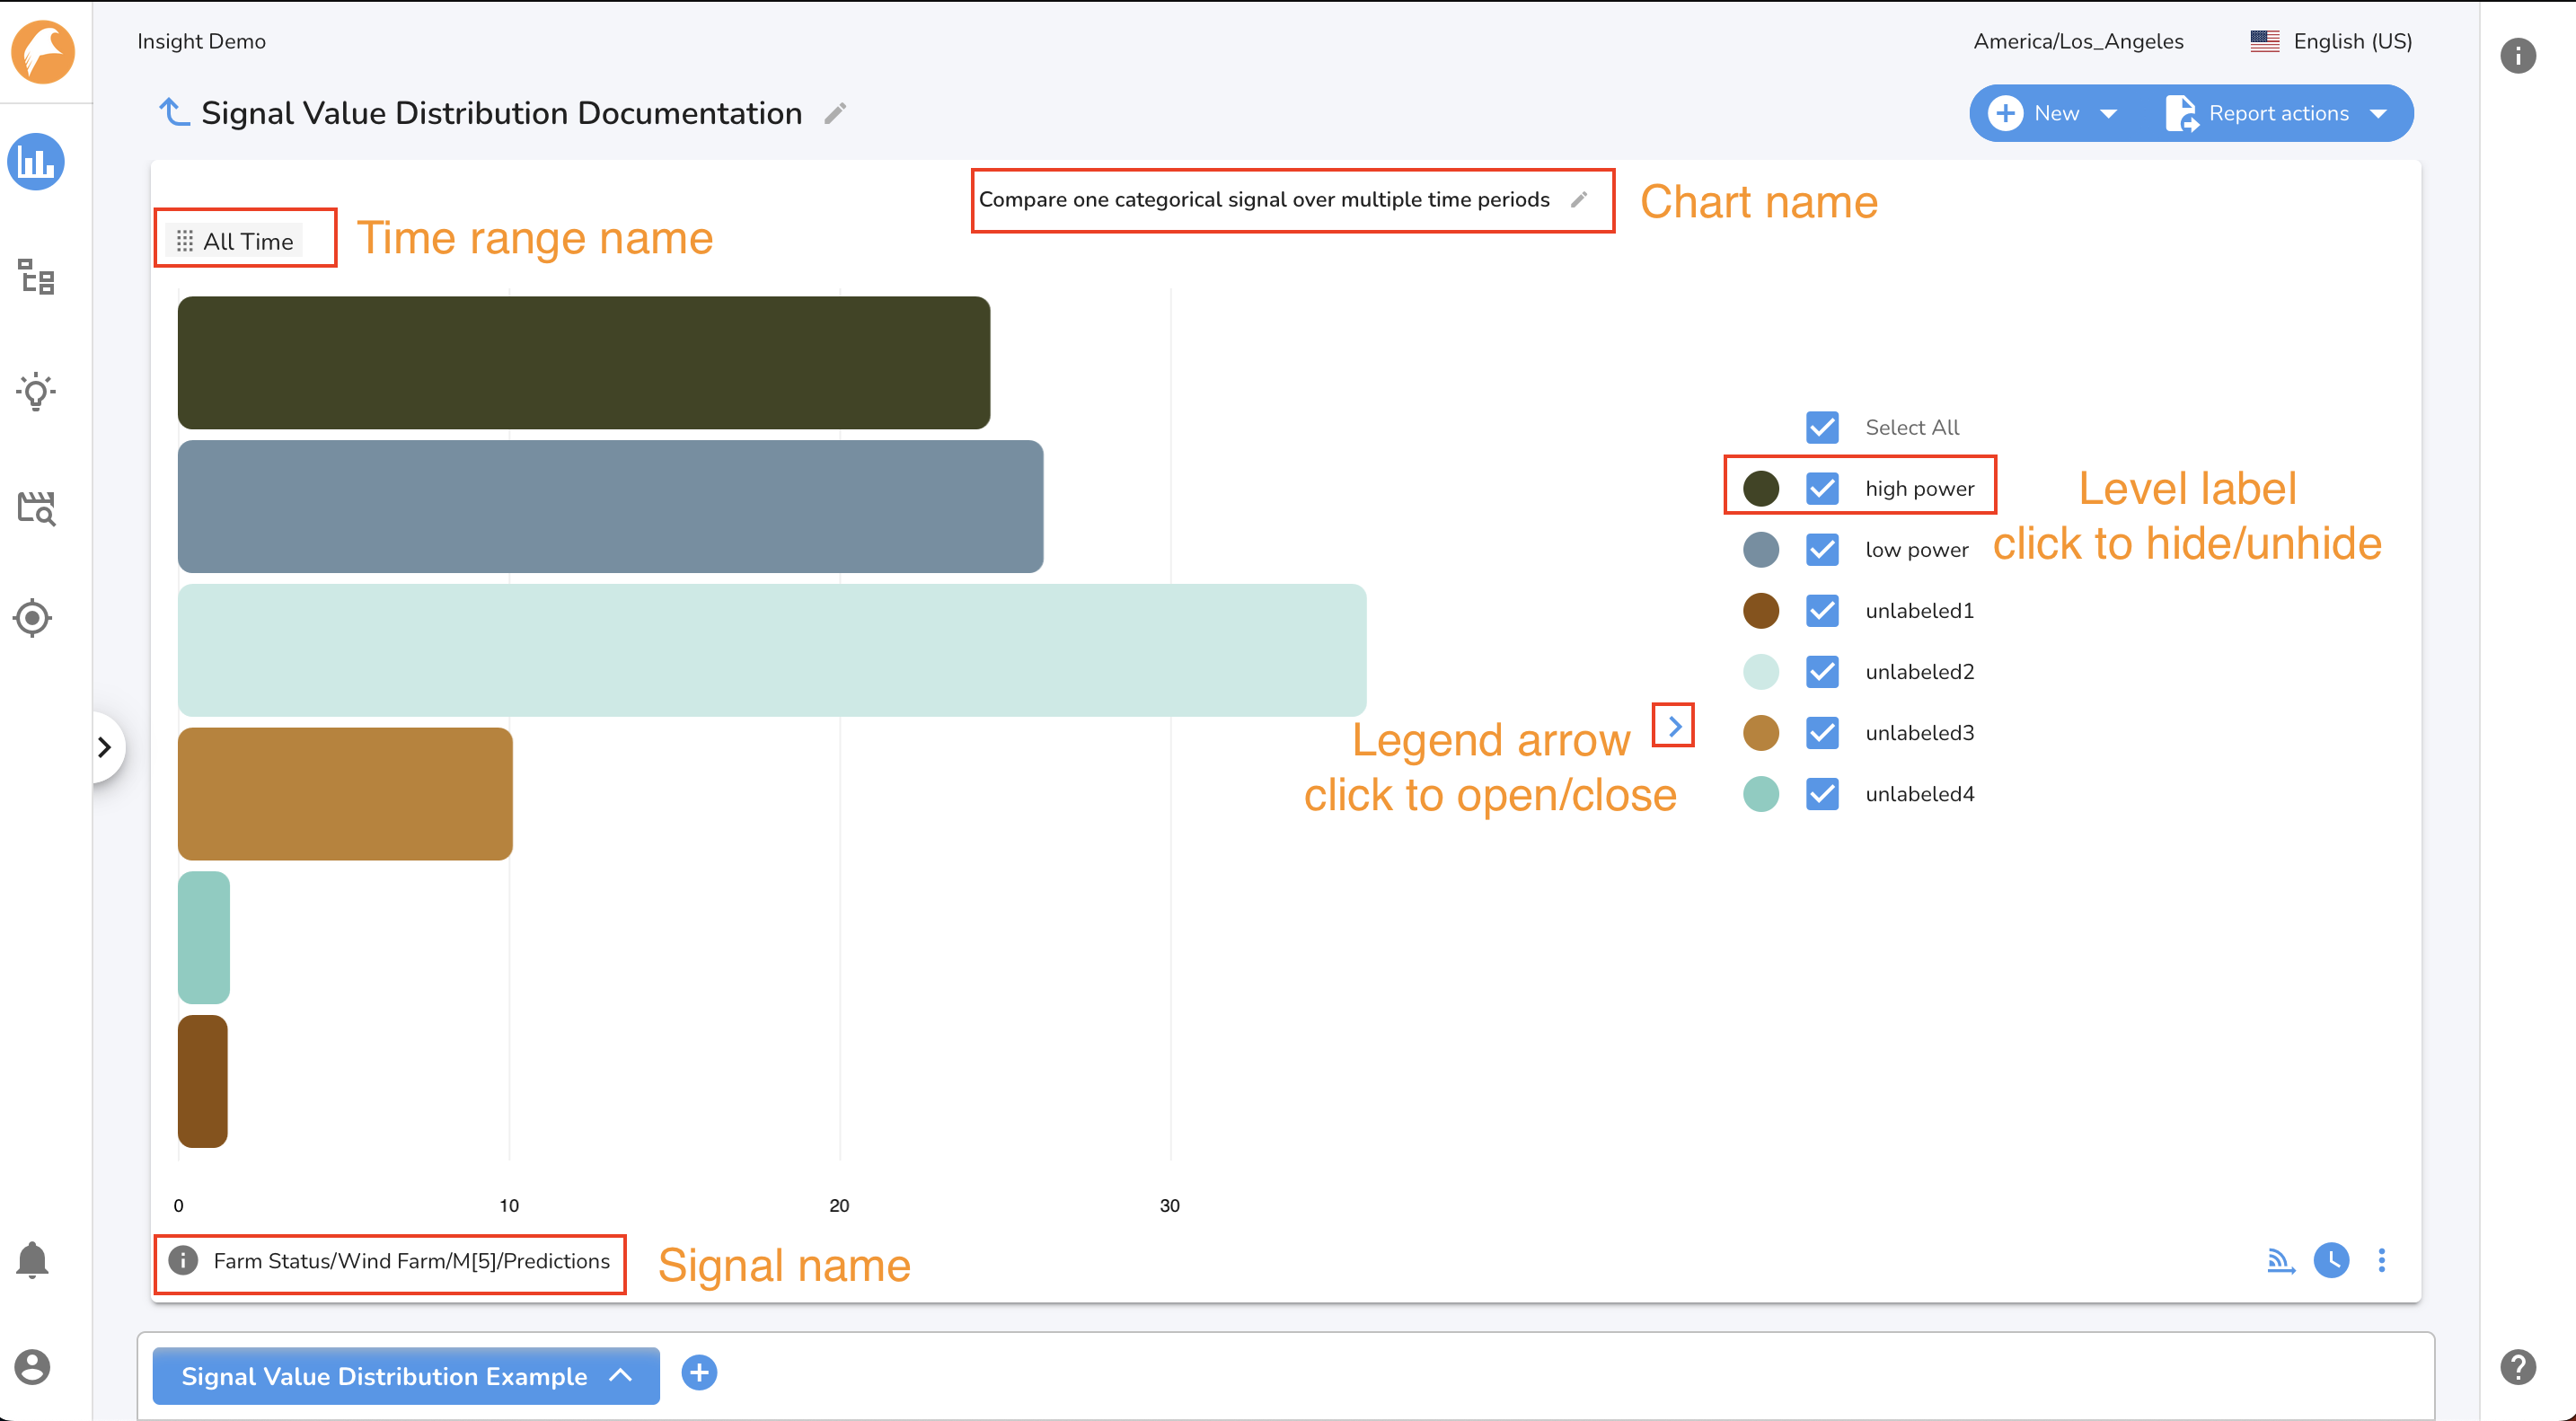Open the notifications bell icon
Viewport: 2576px width, 1421px height.
click(32, 1260)
